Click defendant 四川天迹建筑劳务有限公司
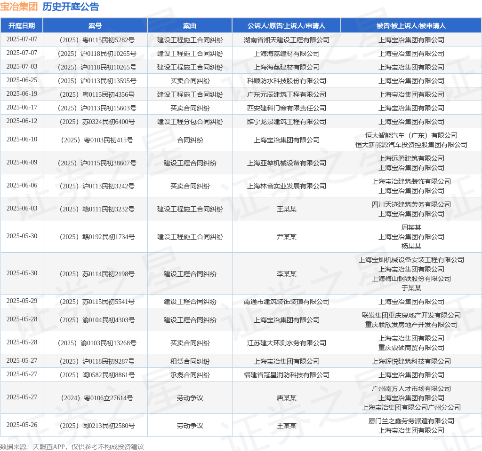 411,205
